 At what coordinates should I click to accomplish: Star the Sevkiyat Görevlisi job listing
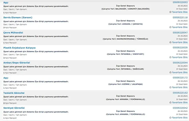coord(170,118)
